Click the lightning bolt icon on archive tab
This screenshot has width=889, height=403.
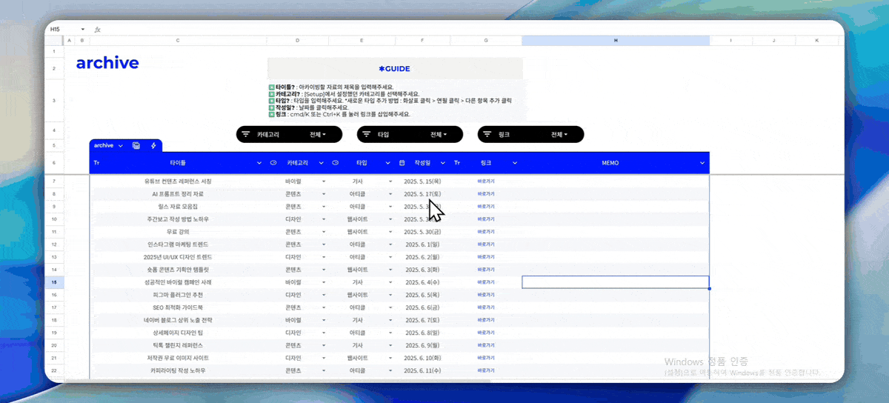pos(153,146)
